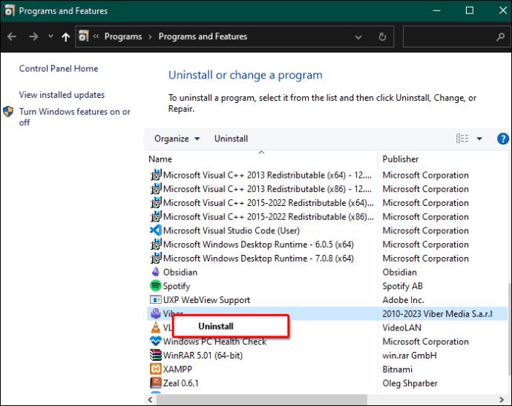
Task: Click publisher VideoLAN cell
Action: click(x=401, y=327)
